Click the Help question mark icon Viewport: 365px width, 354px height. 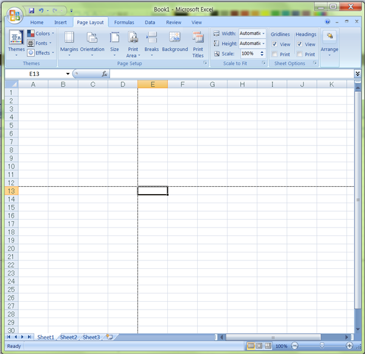pos(327,22)
